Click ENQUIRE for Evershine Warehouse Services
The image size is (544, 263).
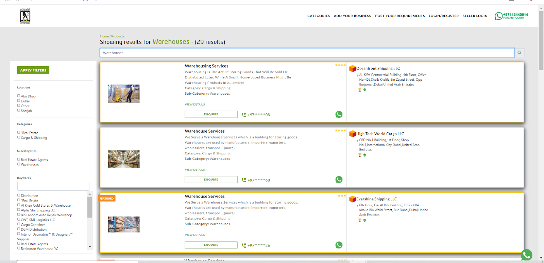click(211, 245)
